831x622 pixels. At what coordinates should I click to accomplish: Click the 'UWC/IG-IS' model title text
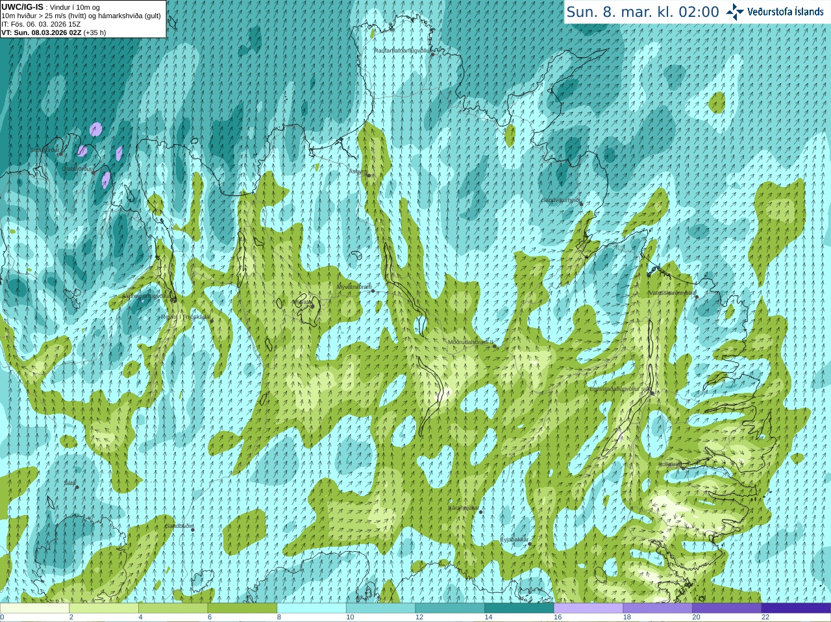[x=23, y=7]
